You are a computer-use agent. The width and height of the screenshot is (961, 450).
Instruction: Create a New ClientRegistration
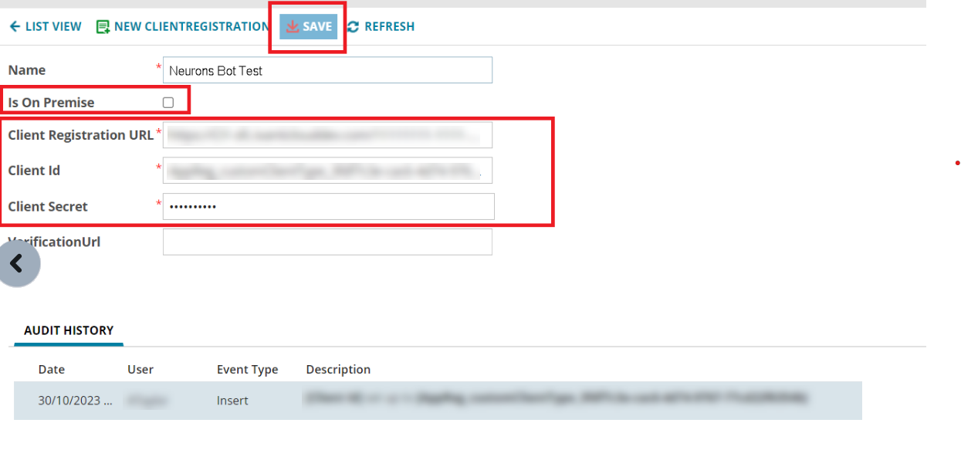[183, 26]
